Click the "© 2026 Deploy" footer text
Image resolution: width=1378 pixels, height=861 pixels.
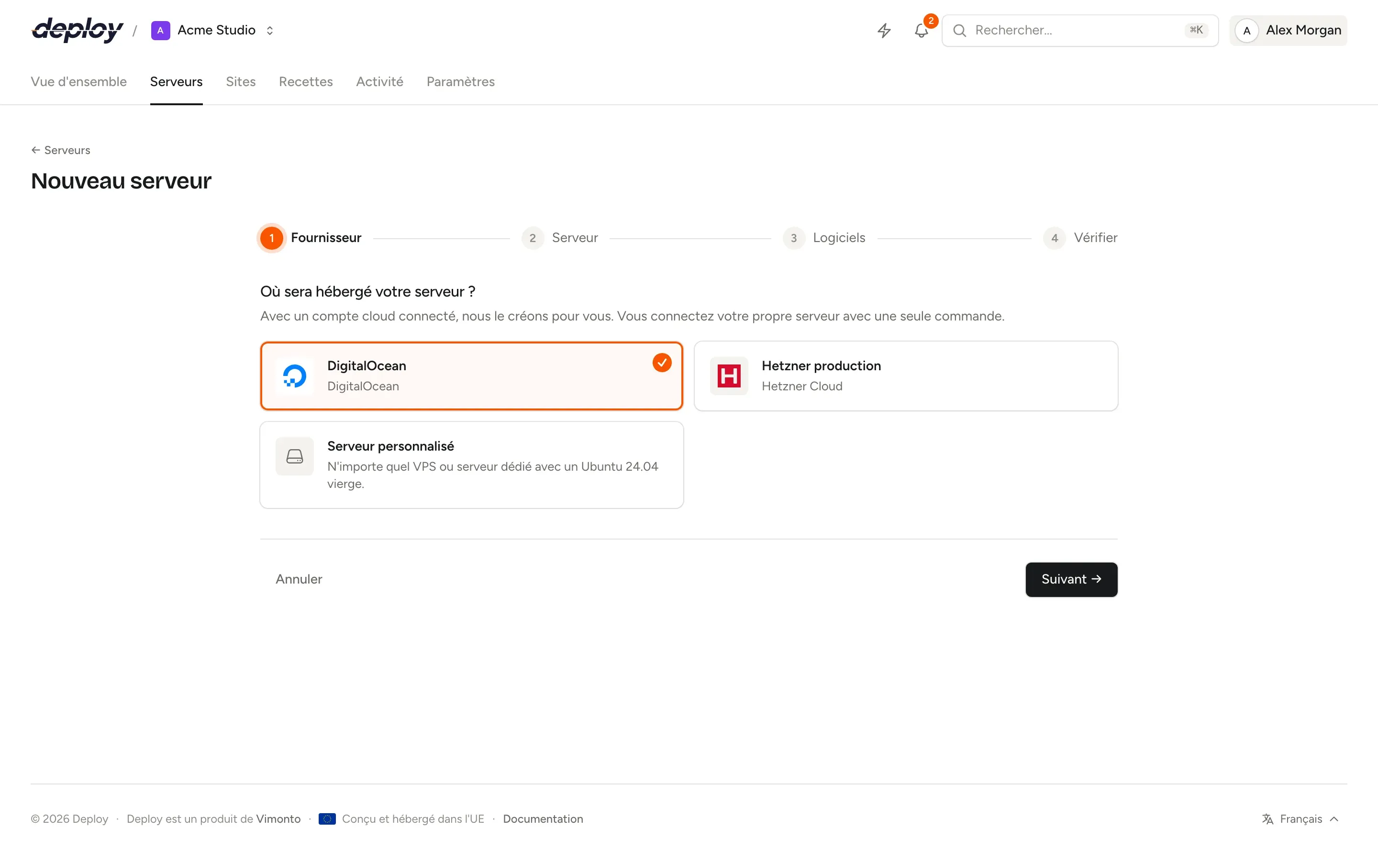coord(69,819)
